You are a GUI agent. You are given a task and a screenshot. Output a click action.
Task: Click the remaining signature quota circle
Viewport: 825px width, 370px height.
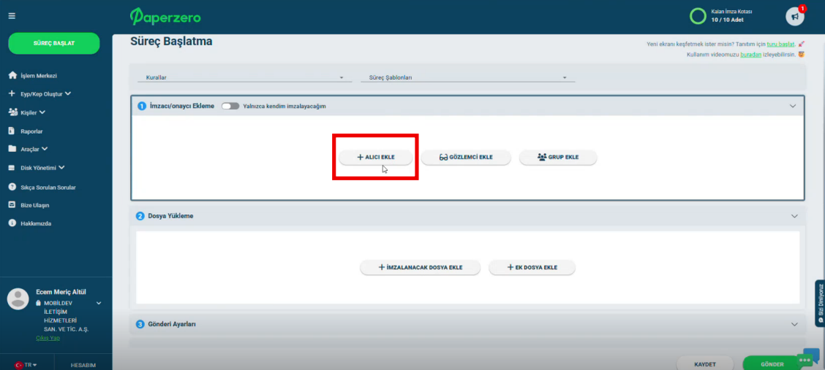698,16
